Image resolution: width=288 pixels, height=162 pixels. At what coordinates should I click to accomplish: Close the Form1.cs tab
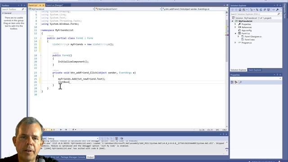(43, 5)
